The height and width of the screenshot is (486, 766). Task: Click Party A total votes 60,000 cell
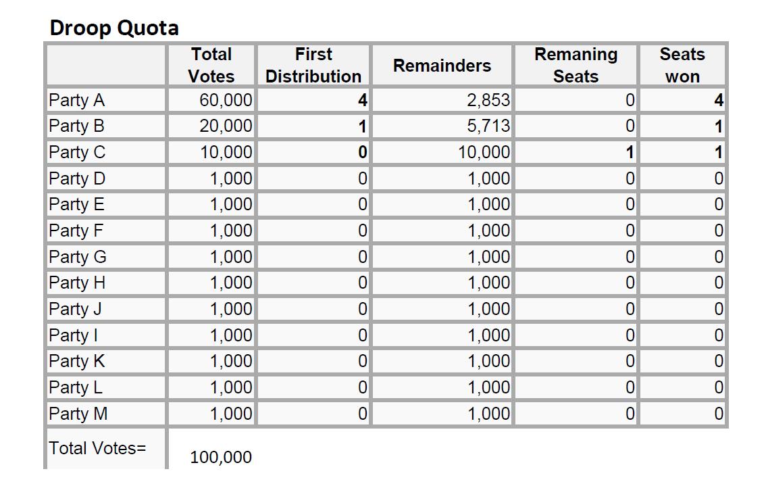pos(226,101)
